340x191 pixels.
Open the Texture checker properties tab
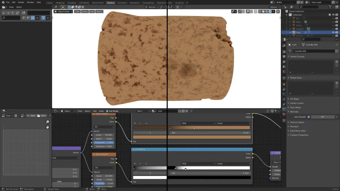click(x=284, y=120)
